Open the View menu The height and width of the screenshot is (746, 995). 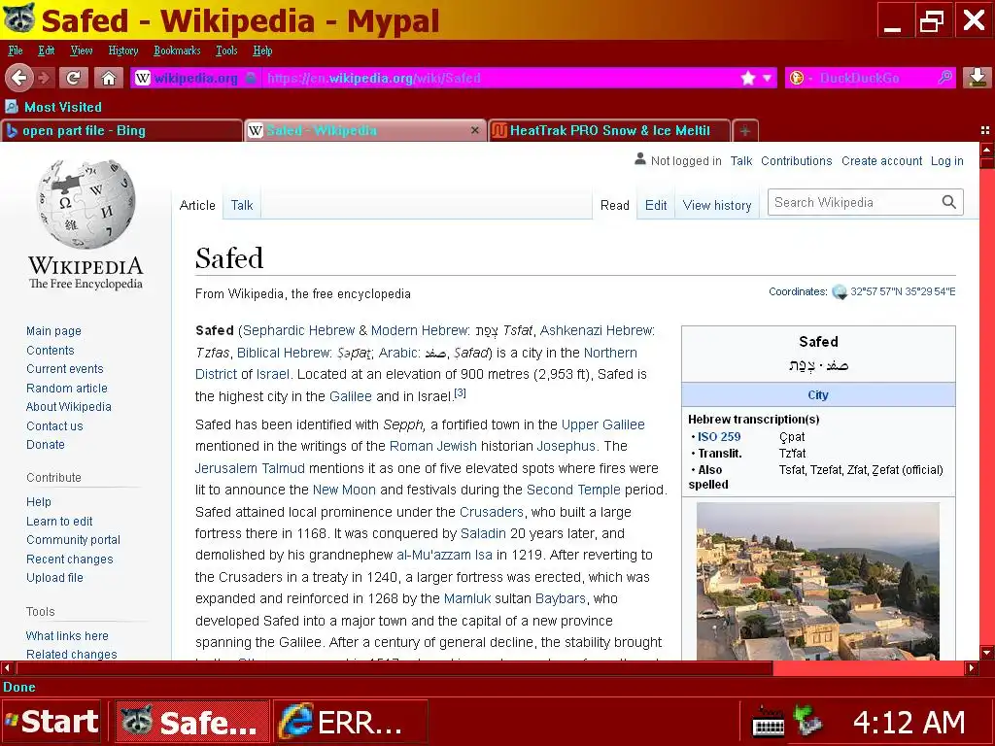(82, 51)
